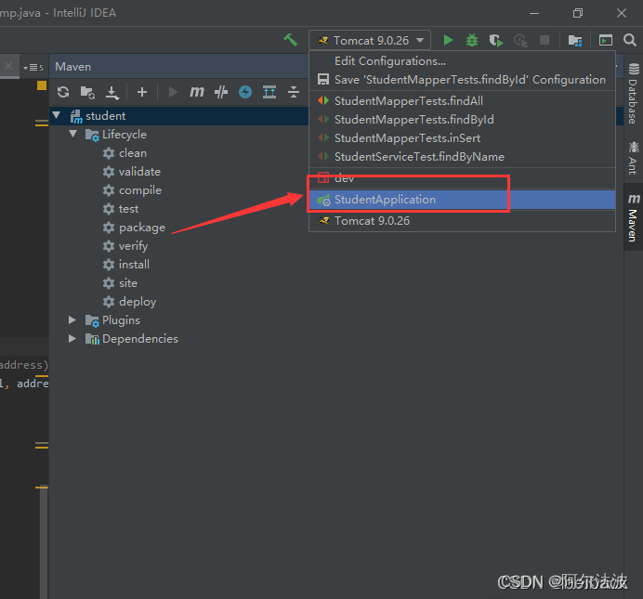The height and width of the screenshot is (599, 643).
Task: Choose Edit Configurations... menu entry
Action: [x=462, y=61]
